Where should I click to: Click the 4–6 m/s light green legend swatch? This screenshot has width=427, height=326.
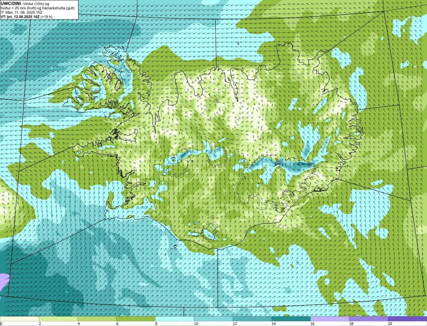tap(97, 319)
